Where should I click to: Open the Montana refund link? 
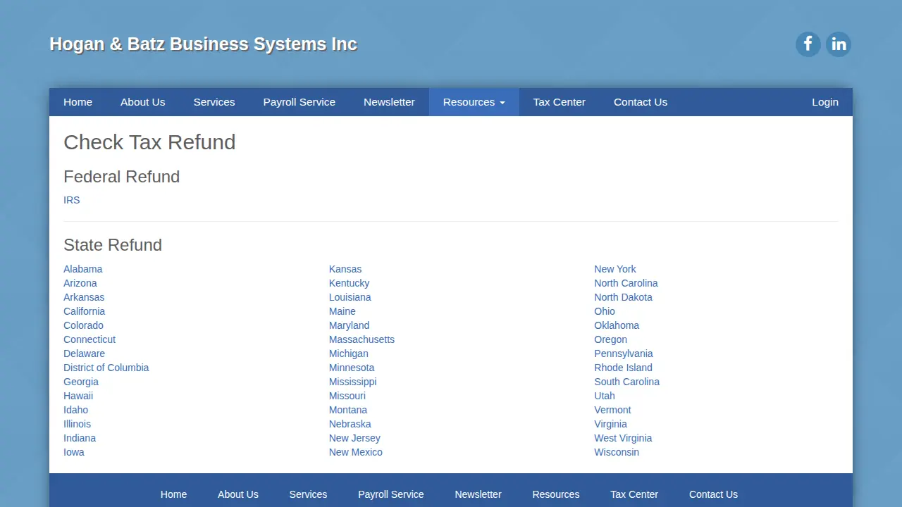click(x=348, y=410)
